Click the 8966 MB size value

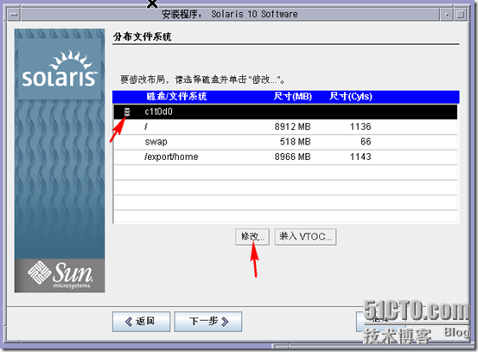[x=292, y=157]
